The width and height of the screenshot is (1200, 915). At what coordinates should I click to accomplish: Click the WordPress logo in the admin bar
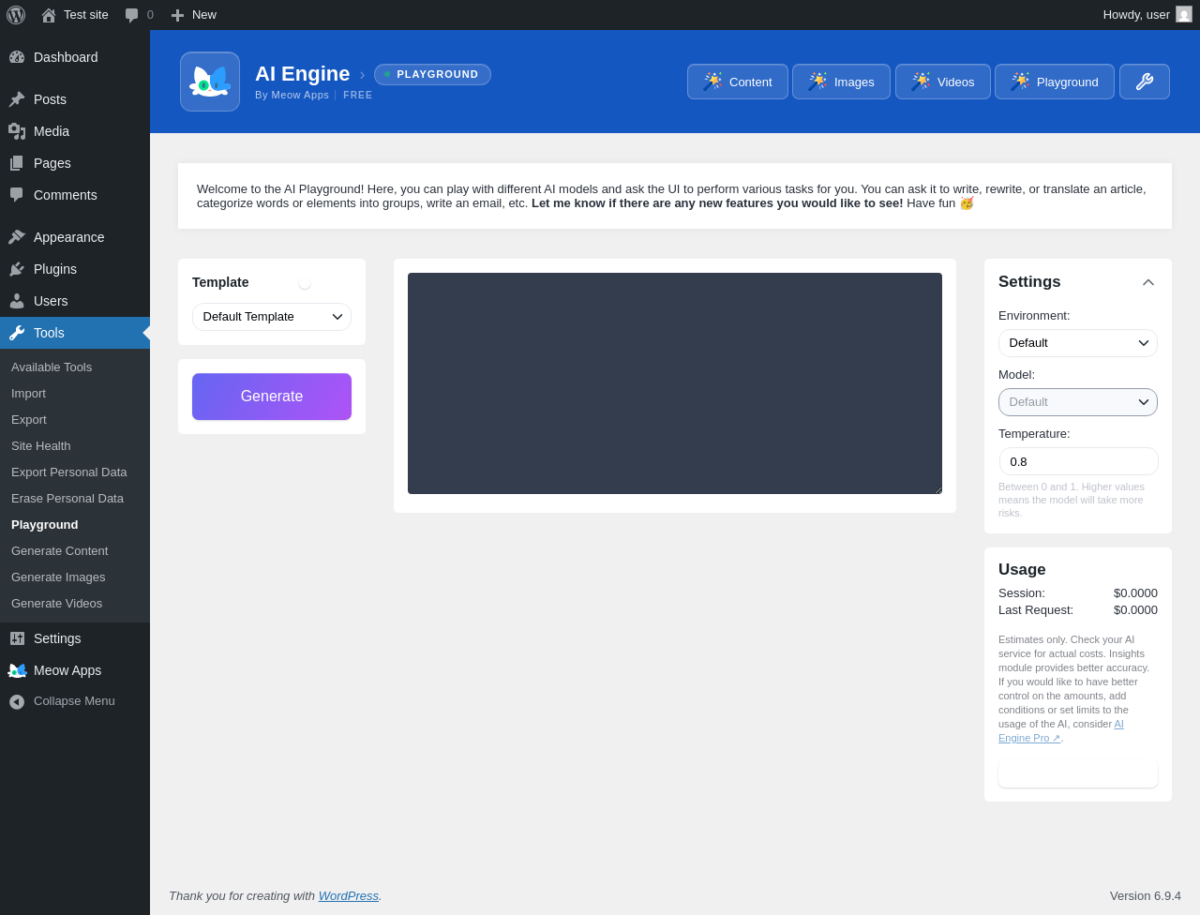pos(16,15)
